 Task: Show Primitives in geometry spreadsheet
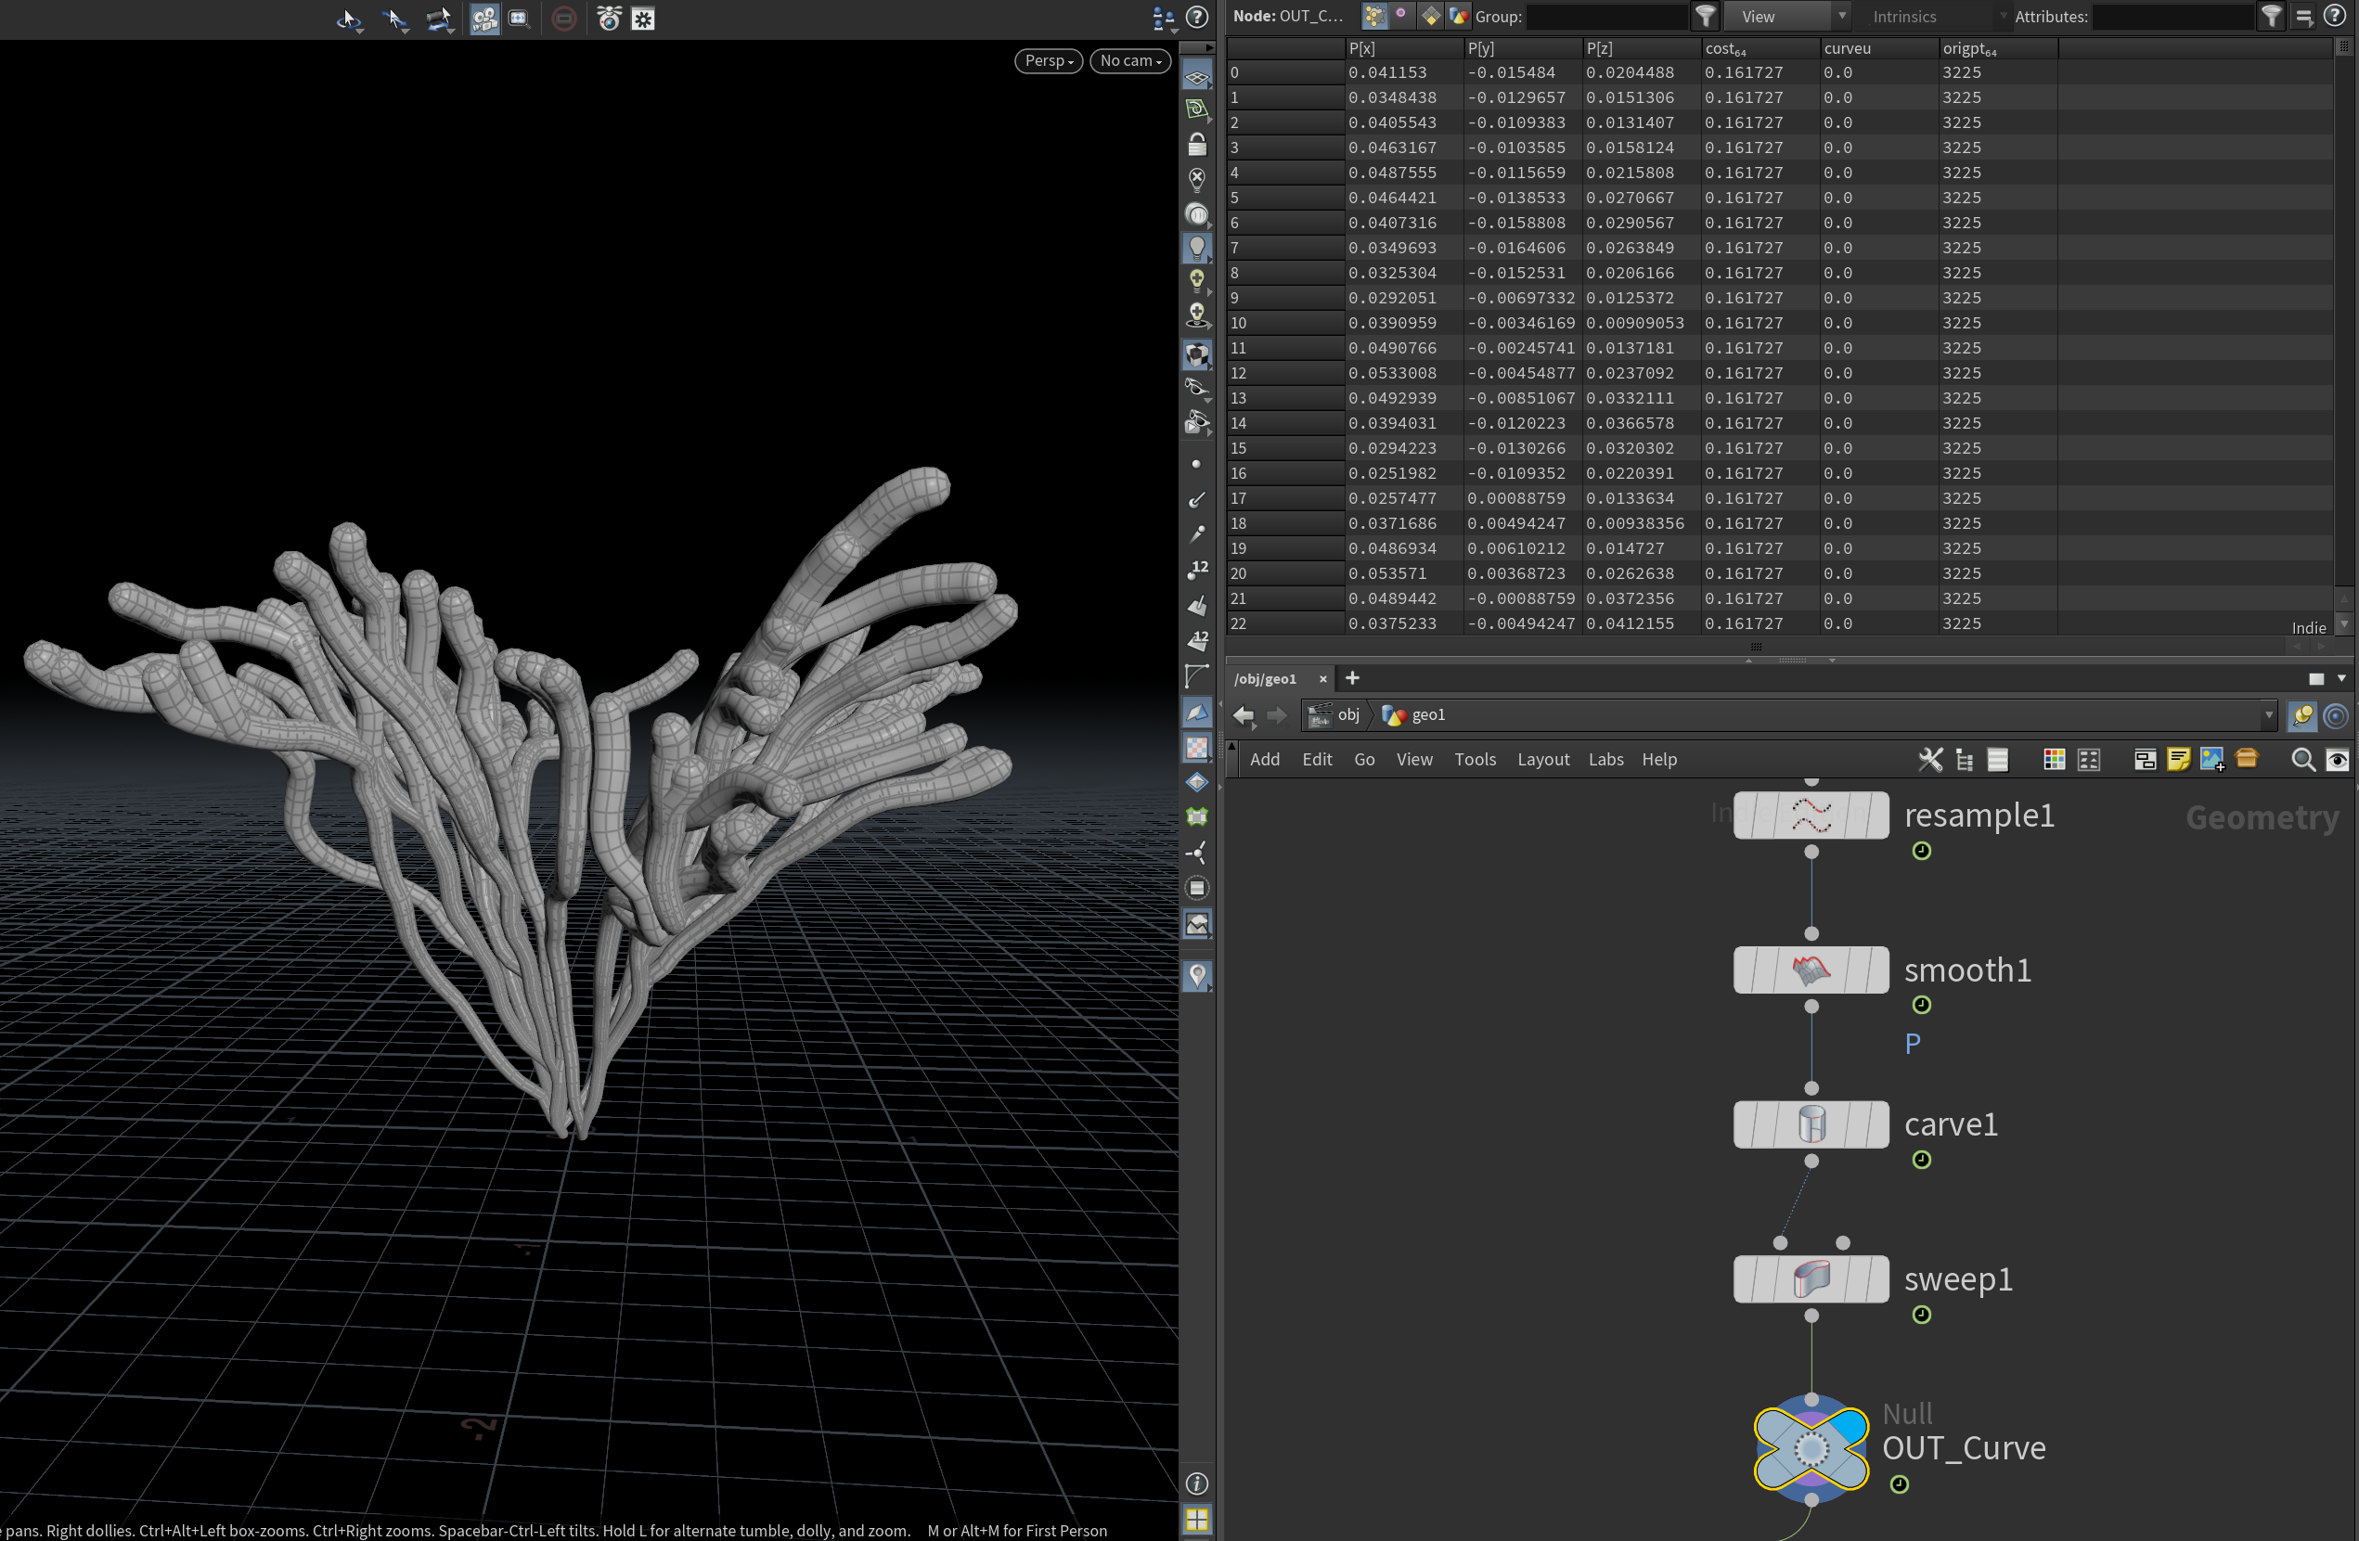(1430, 16)
